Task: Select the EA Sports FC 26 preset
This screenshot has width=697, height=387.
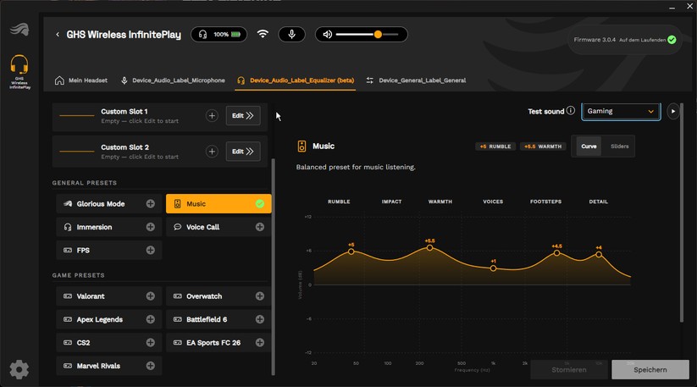Action: coord(219,343)
